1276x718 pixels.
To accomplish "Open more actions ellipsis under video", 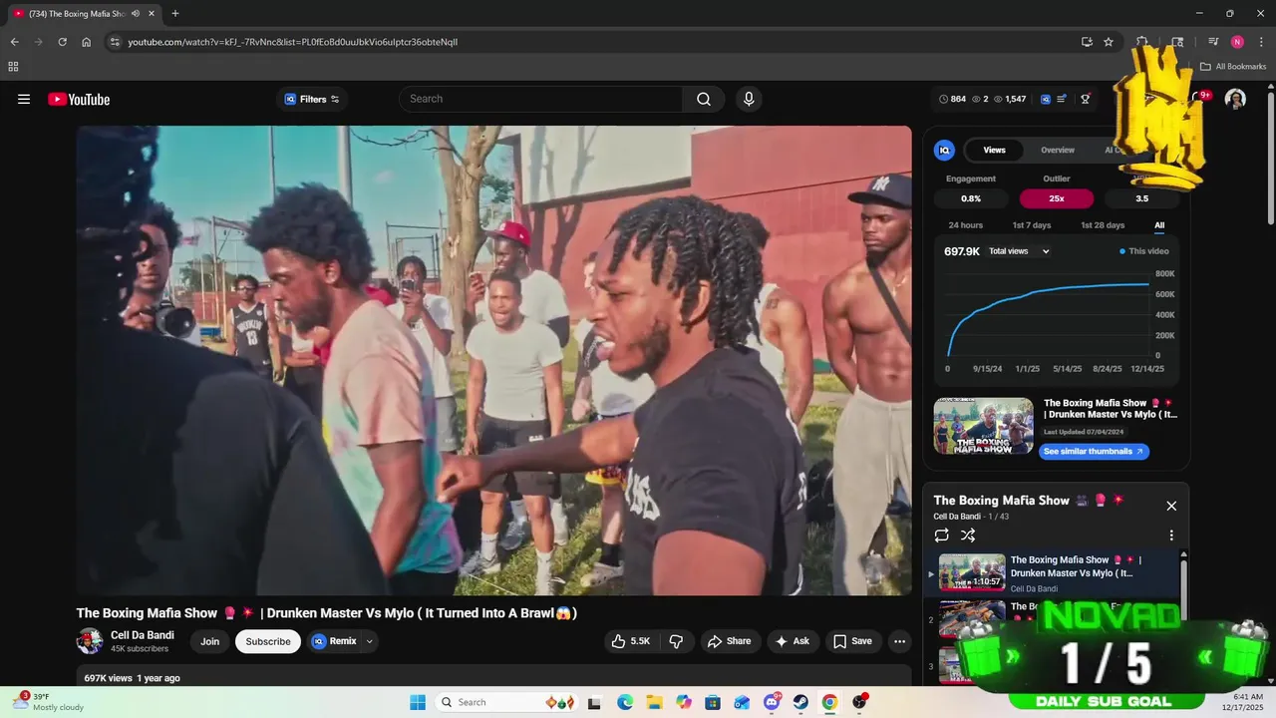I will 899,641.
